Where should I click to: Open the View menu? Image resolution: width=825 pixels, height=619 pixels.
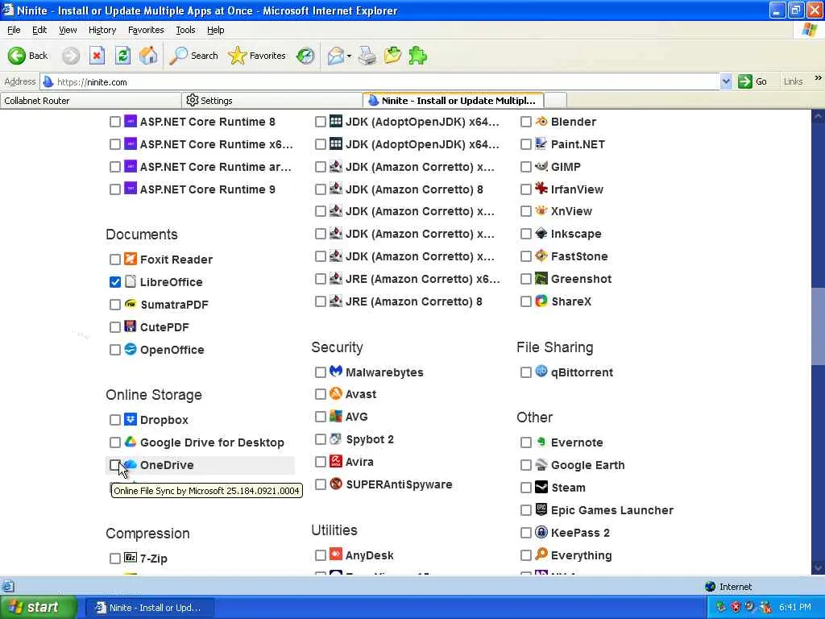68,30
